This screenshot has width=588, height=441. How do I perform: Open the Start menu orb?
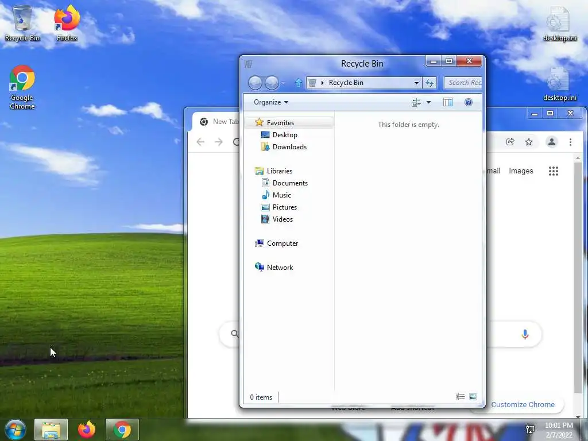pyautogui.click(x=15, y=430)
